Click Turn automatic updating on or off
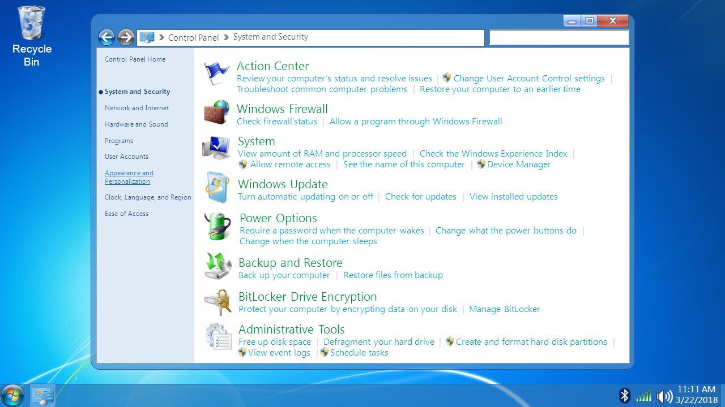The image size is (725, 407). pos(305,197)
